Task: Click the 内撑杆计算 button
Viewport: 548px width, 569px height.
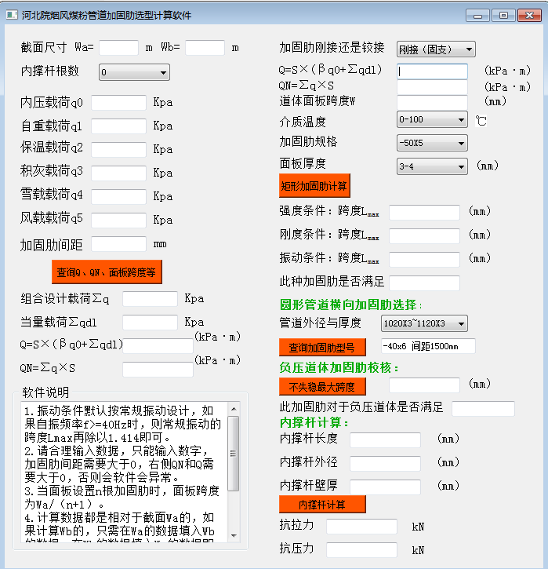Action: coord(322,504)
